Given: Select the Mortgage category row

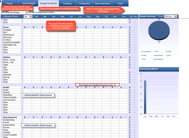Looking at the screenshot, I should pos(12,30).
